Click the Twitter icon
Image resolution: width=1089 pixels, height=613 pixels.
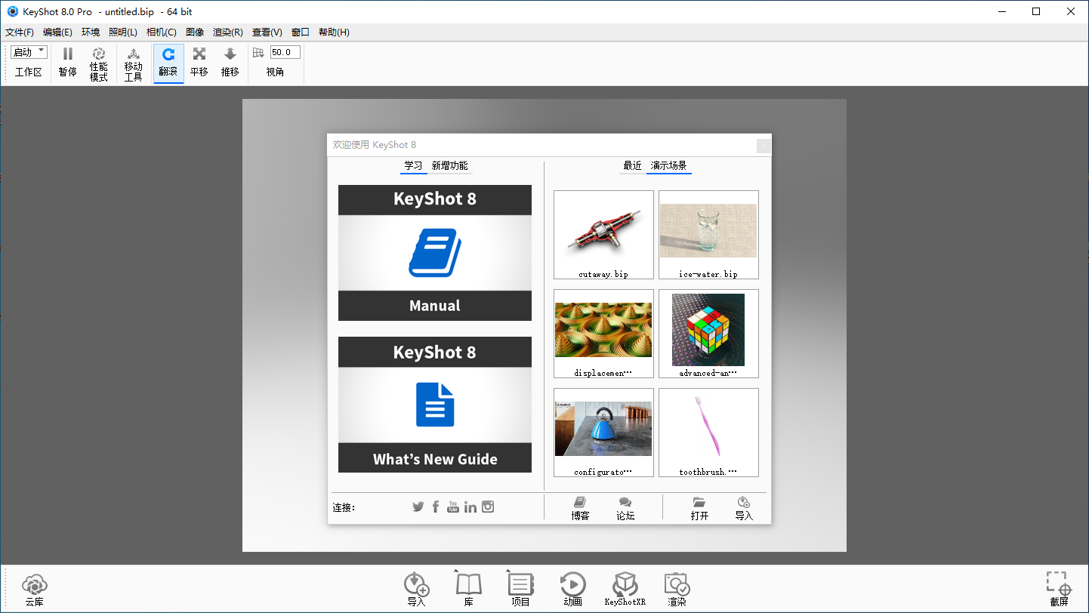coord(418,507)
